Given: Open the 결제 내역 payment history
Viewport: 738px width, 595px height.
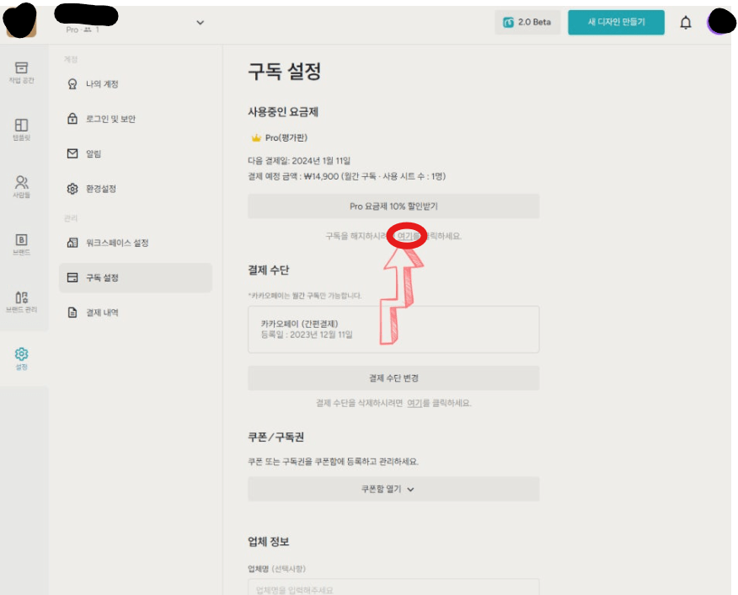Looking at the screenshot, I should (x=102, y=312).
